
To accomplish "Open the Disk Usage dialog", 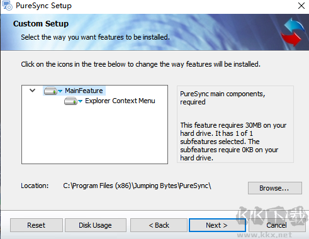I will [x=96, y=225].
